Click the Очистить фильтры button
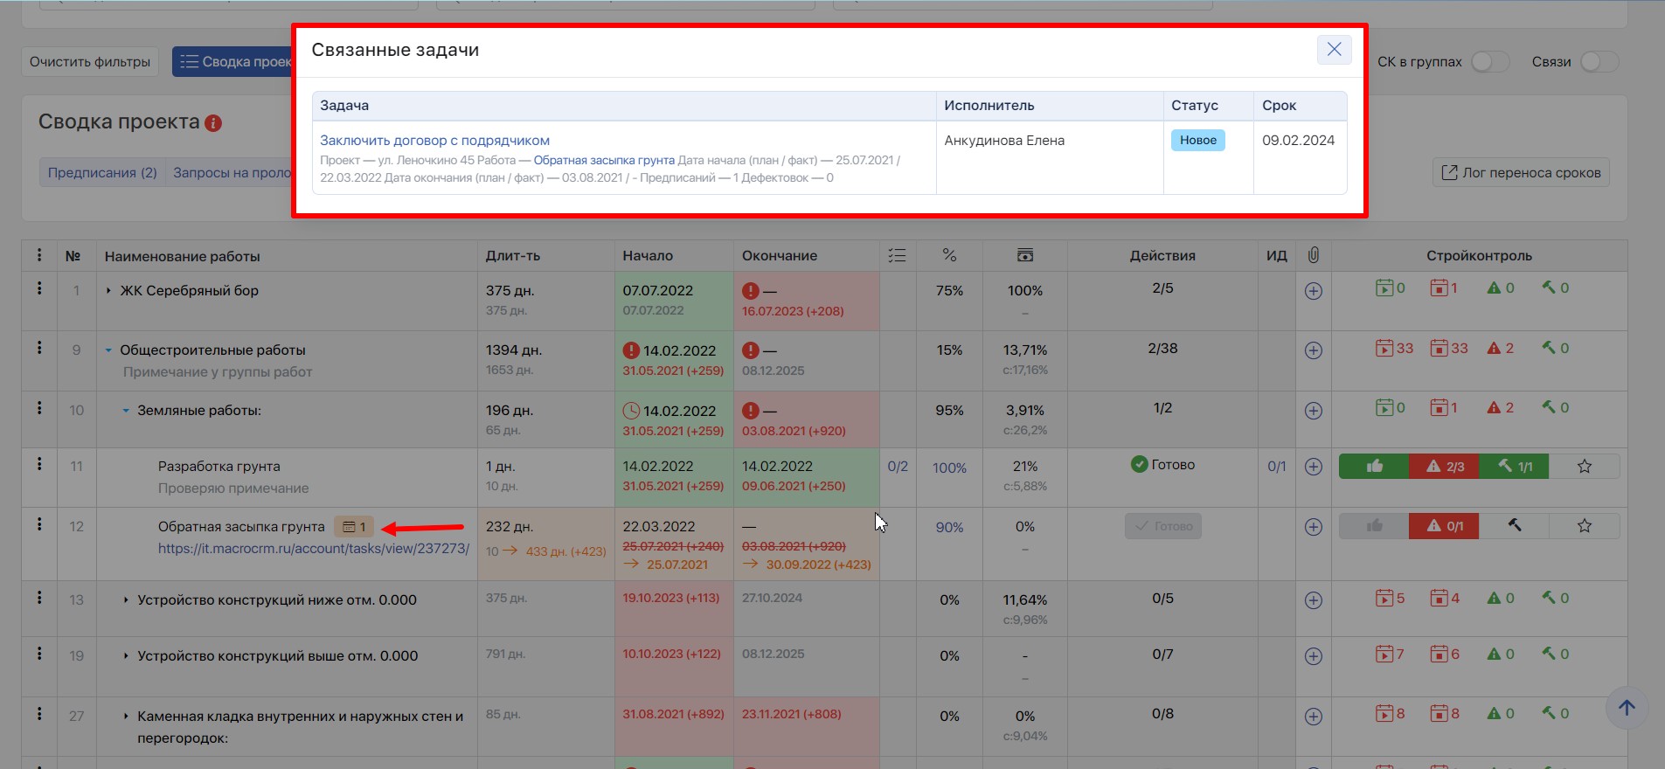 [90, 62]
